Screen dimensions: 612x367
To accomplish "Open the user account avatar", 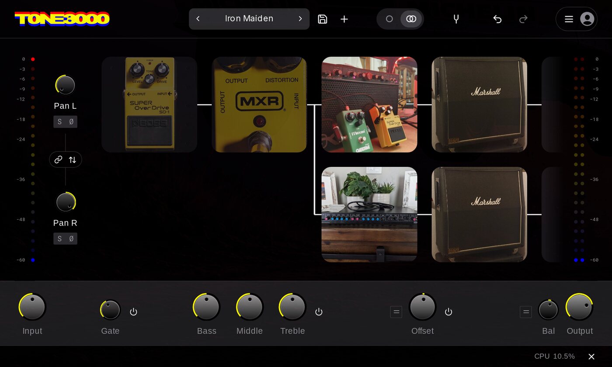I will point(587,19).
